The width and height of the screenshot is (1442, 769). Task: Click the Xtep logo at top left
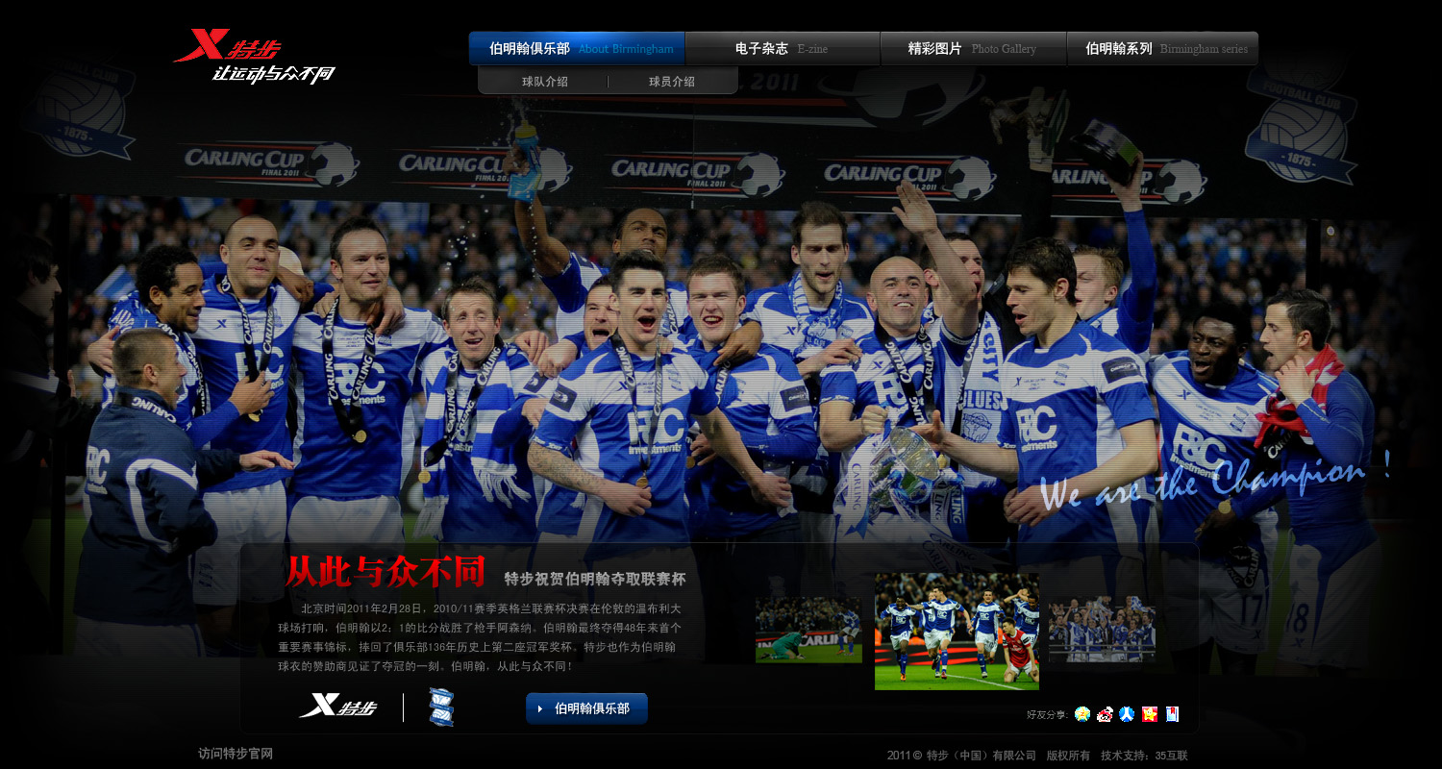[254, 58]
